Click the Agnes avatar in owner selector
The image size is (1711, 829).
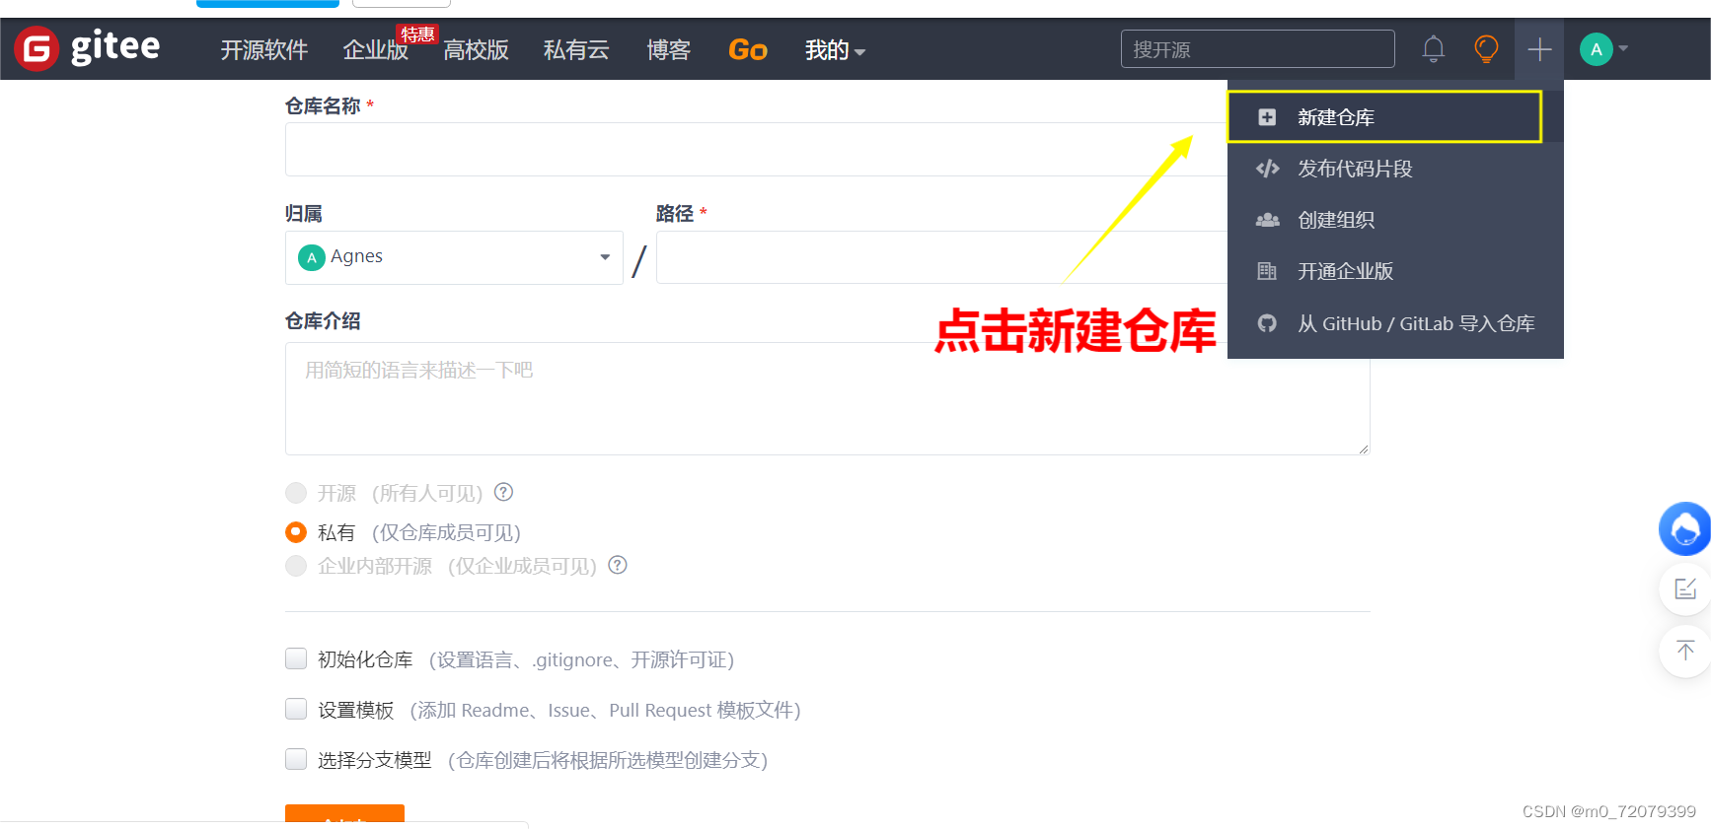click(x=312, y=257)
